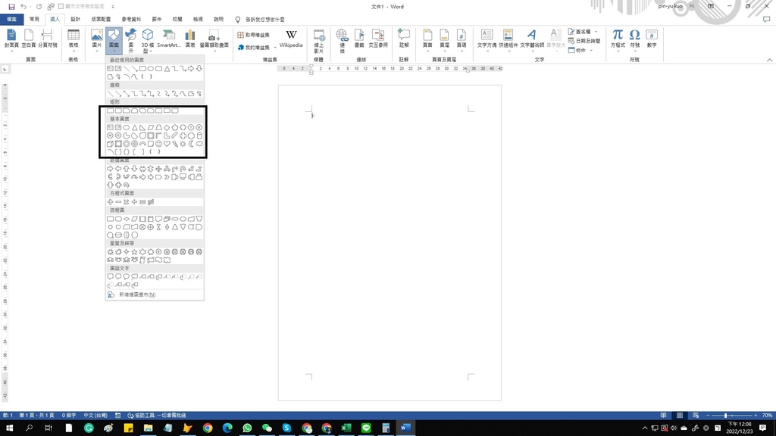The image size is (776, 436).
Task: Click the 交互參照 (Cross-reference) button
Action: [378, 39]
